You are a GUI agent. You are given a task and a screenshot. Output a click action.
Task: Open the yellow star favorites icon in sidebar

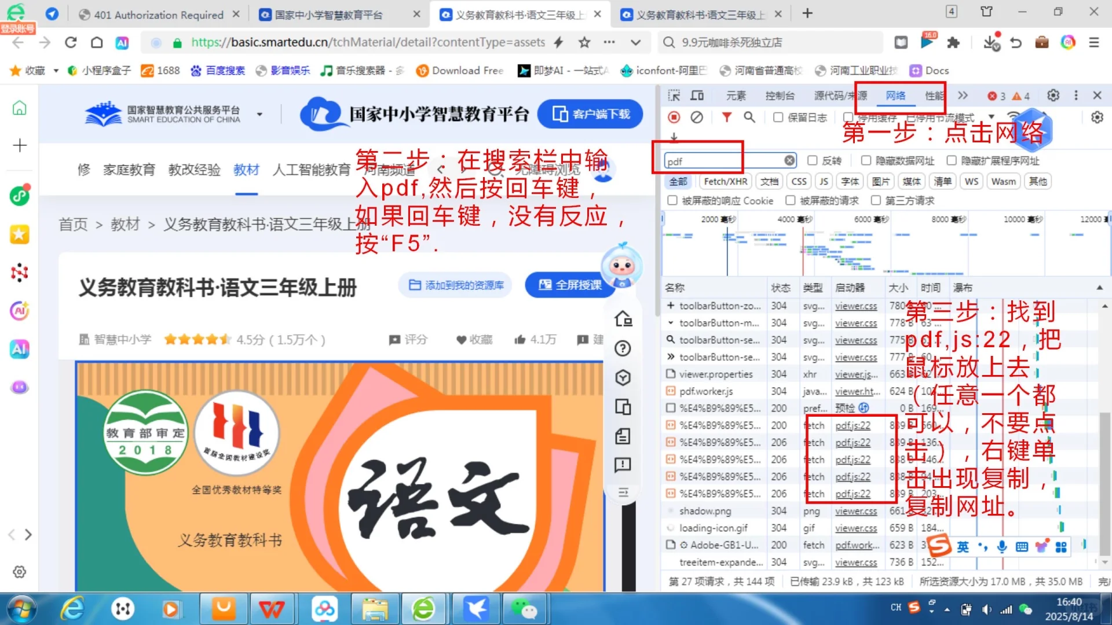(20, 234)
